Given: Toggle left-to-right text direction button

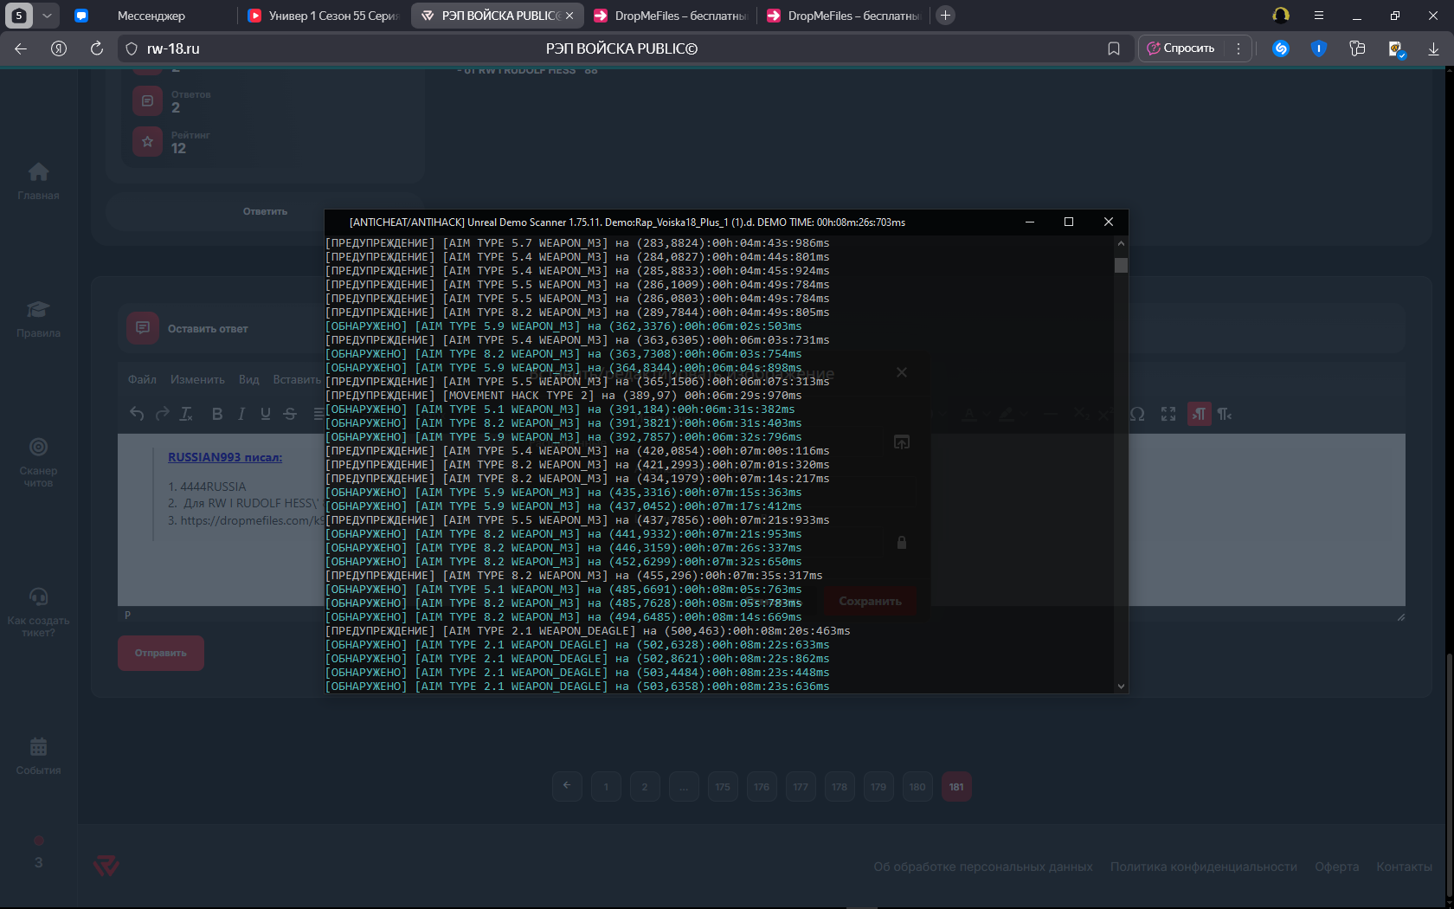Looking at the screenshot, I should click(x=1199, y=415).
